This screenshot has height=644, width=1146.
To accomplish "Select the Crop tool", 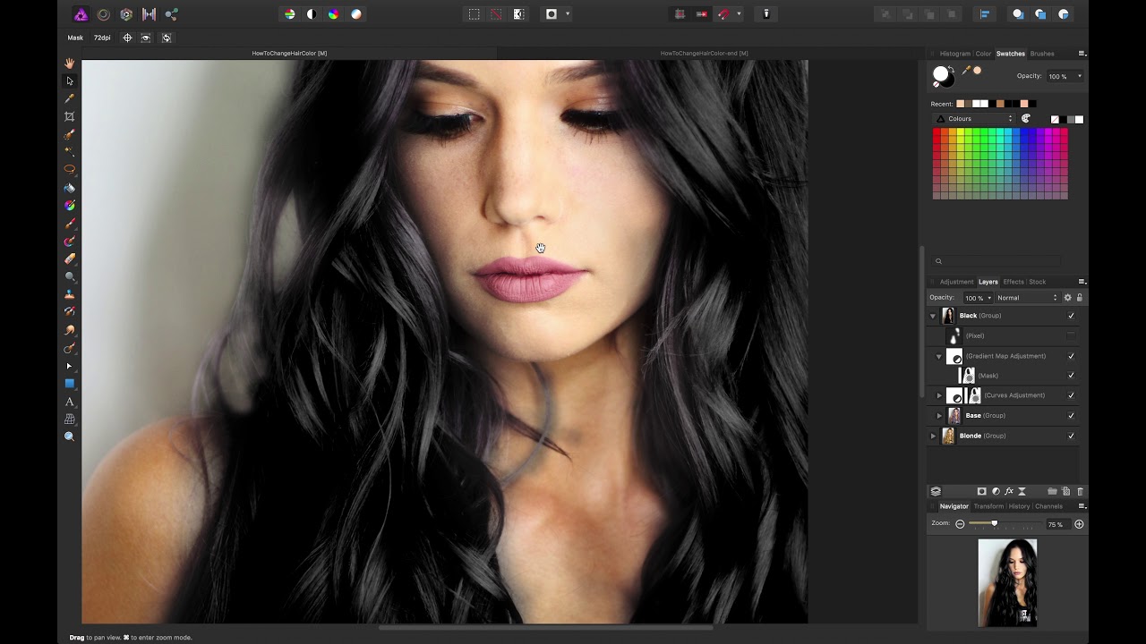I will pos(69,116).
